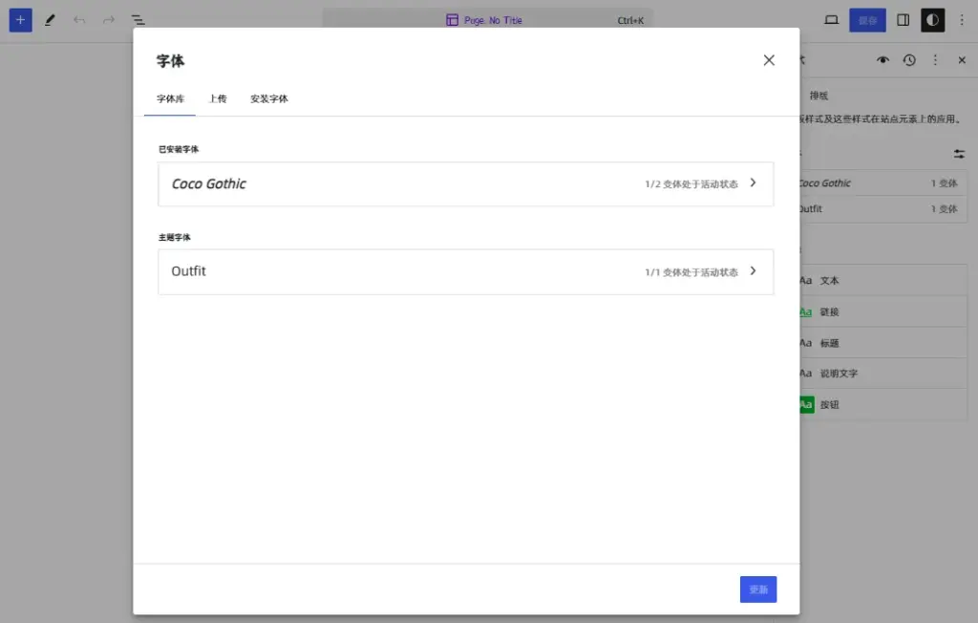
Task: Toggle the Styles half-circle icon
Action: coord(932,20)
